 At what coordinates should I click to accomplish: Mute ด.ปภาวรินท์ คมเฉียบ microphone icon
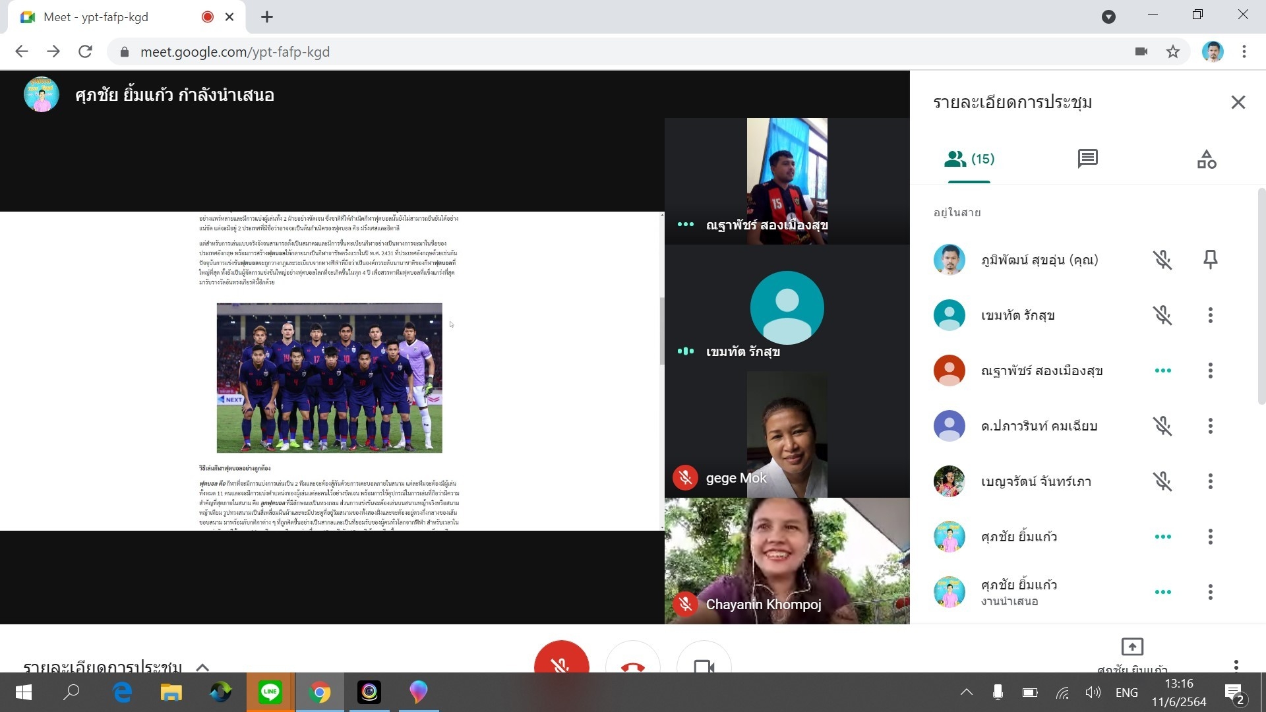pyautogui.click(x=1162, y=426)
